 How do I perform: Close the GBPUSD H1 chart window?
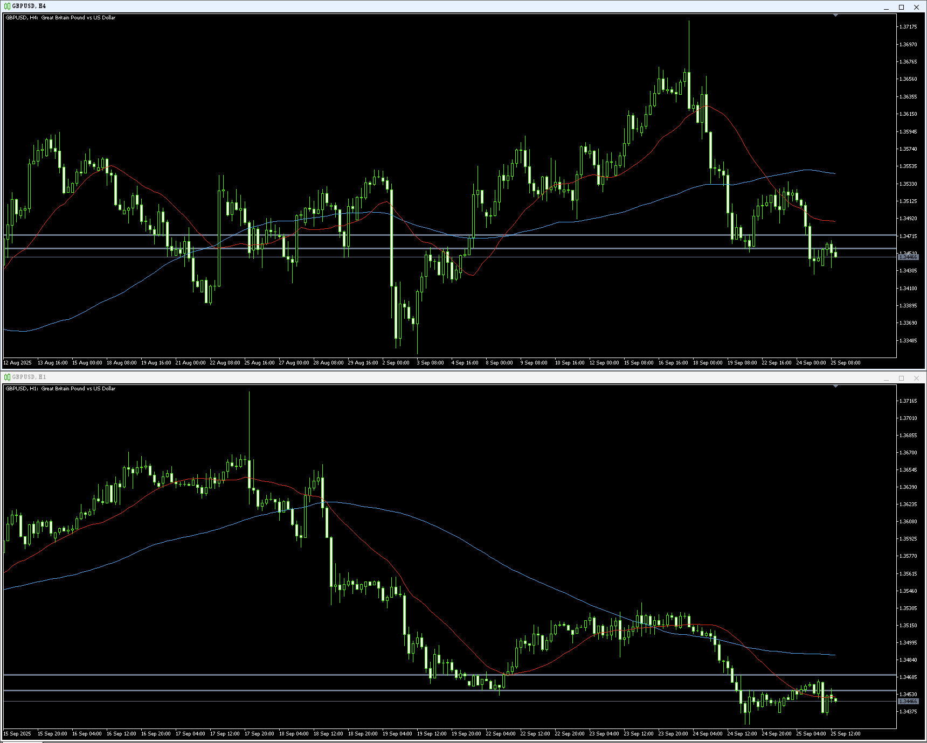click(916, 378)
